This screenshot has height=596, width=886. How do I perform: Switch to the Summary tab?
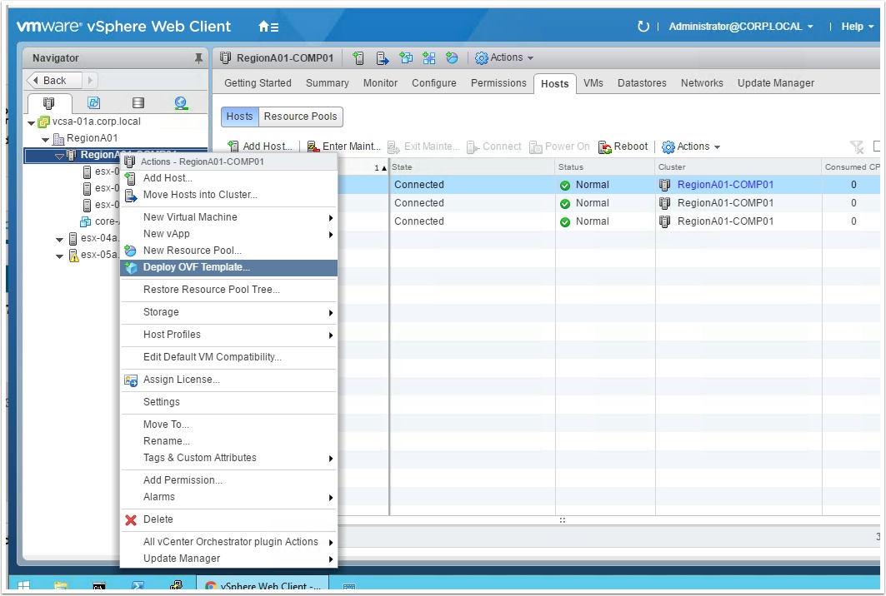tap(328, 83)
